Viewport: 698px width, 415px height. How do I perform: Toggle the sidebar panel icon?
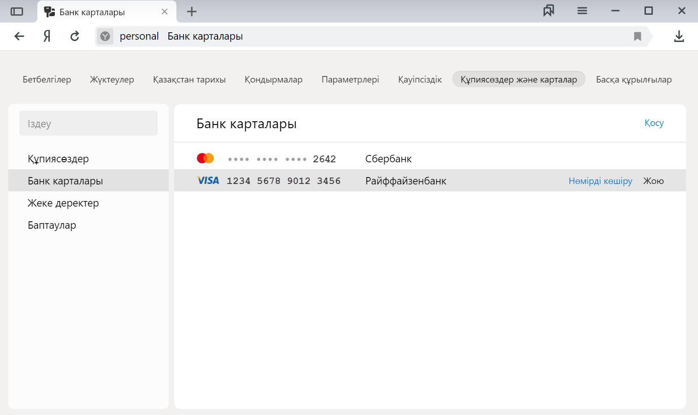[17, 12]
